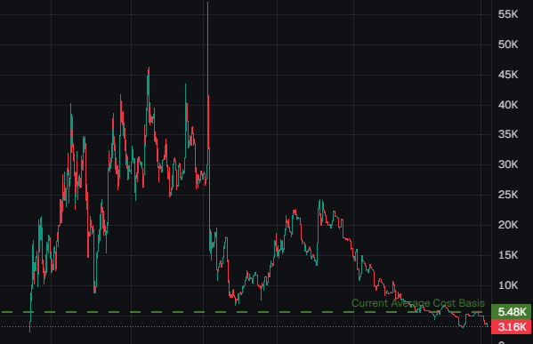Click the 40K price axis label
Screen dimensions: 533x344
click(x=508, y=105)
